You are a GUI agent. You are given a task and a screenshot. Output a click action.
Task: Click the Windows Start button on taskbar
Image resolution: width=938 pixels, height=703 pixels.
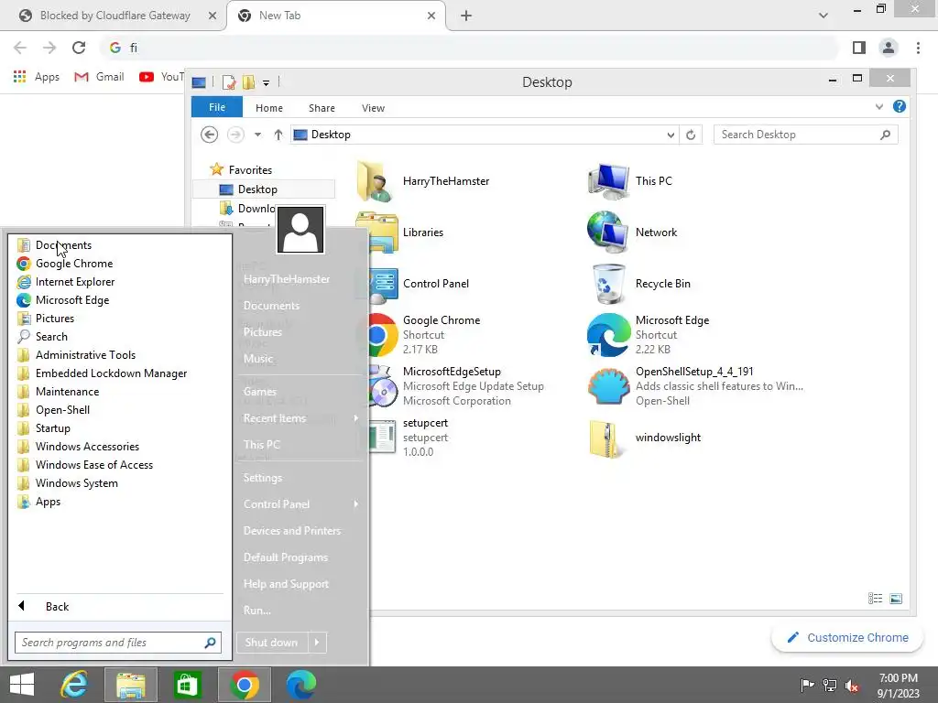coord(22,685)
